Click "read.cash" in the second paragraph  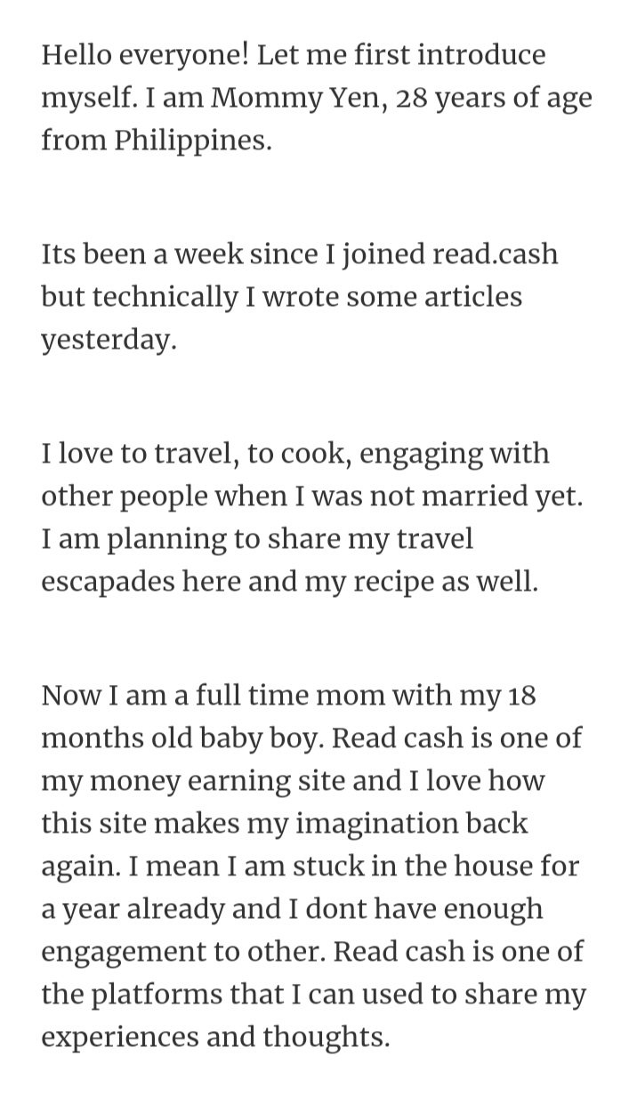pos(495,254)
